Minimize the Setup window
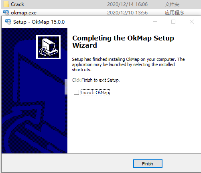Viewport: 201px width, 173px height. coord(155,22)
